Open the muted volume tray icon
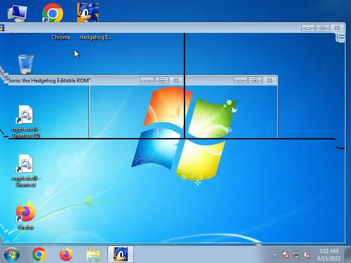Viewport: 351px width, 263px height. click(307, 255)
